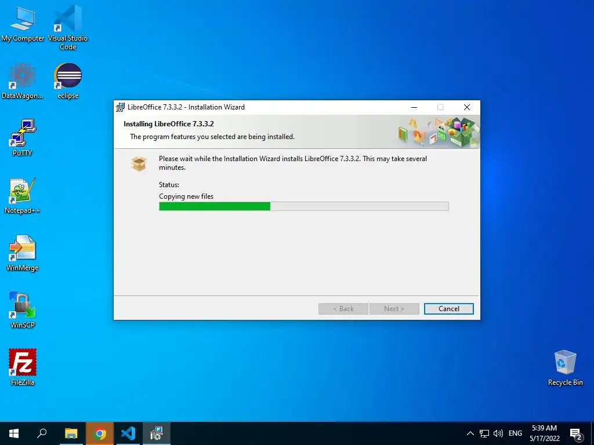Select the PuTTY desktop shortcut
This screenshot has height=445, width=594.
23,138
